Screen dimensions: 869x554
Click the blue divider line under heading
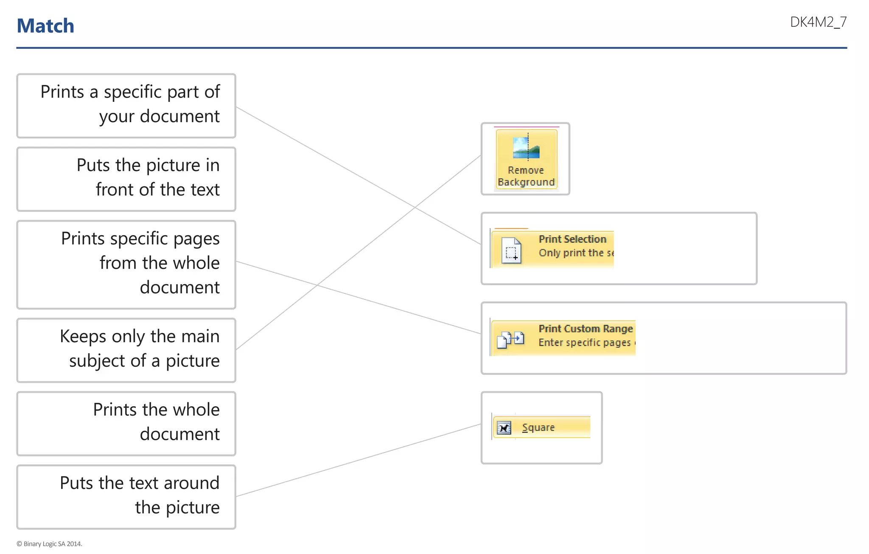pyautogui.click(x=431, y=48)
